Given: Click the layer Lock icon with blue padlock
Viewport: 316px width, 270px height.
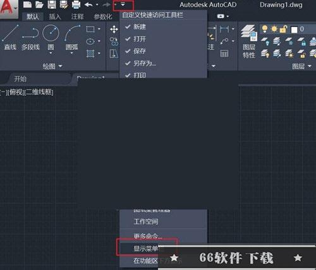Looking at the screenshot, I should click(301, 41).
